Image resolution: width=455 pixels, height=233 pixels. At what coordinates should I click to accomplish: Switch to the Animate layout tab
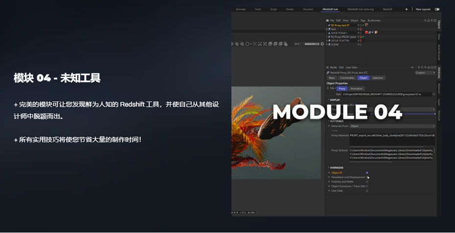pos(241,9)
